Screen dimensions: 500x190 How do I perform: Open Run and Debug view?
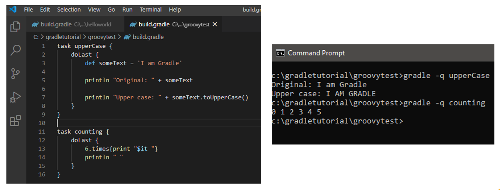coord(16,97)
